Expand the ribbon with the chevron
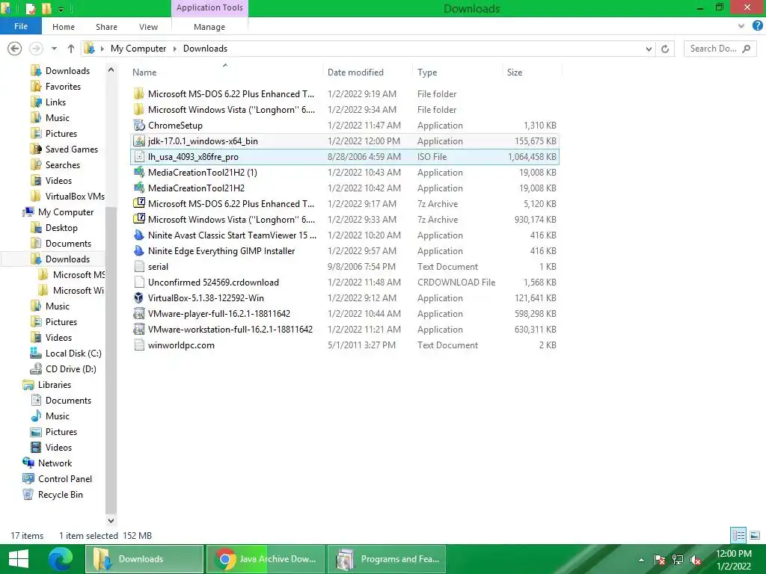Screen dimensions: 766x574 click(x=741, y=26)
